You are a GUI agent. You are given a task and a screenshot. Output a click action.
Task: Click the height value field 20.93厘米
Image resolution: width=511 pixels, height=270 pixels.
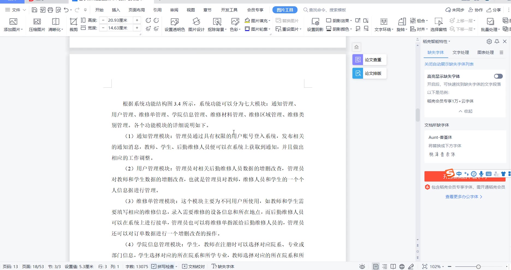120,20
